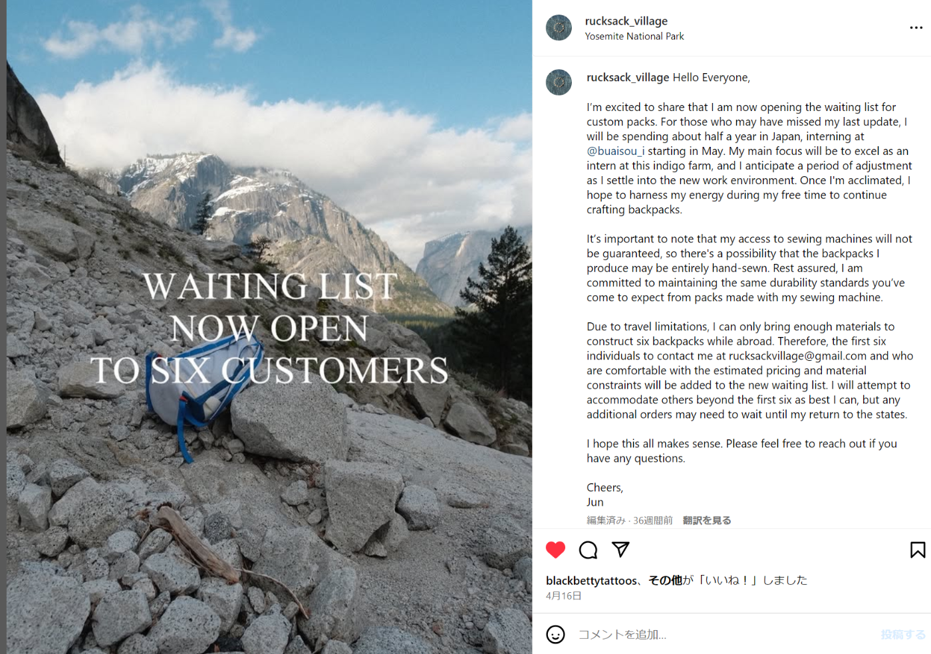
Task: Click the waiting list post photo
Action: tap(269, 327)
